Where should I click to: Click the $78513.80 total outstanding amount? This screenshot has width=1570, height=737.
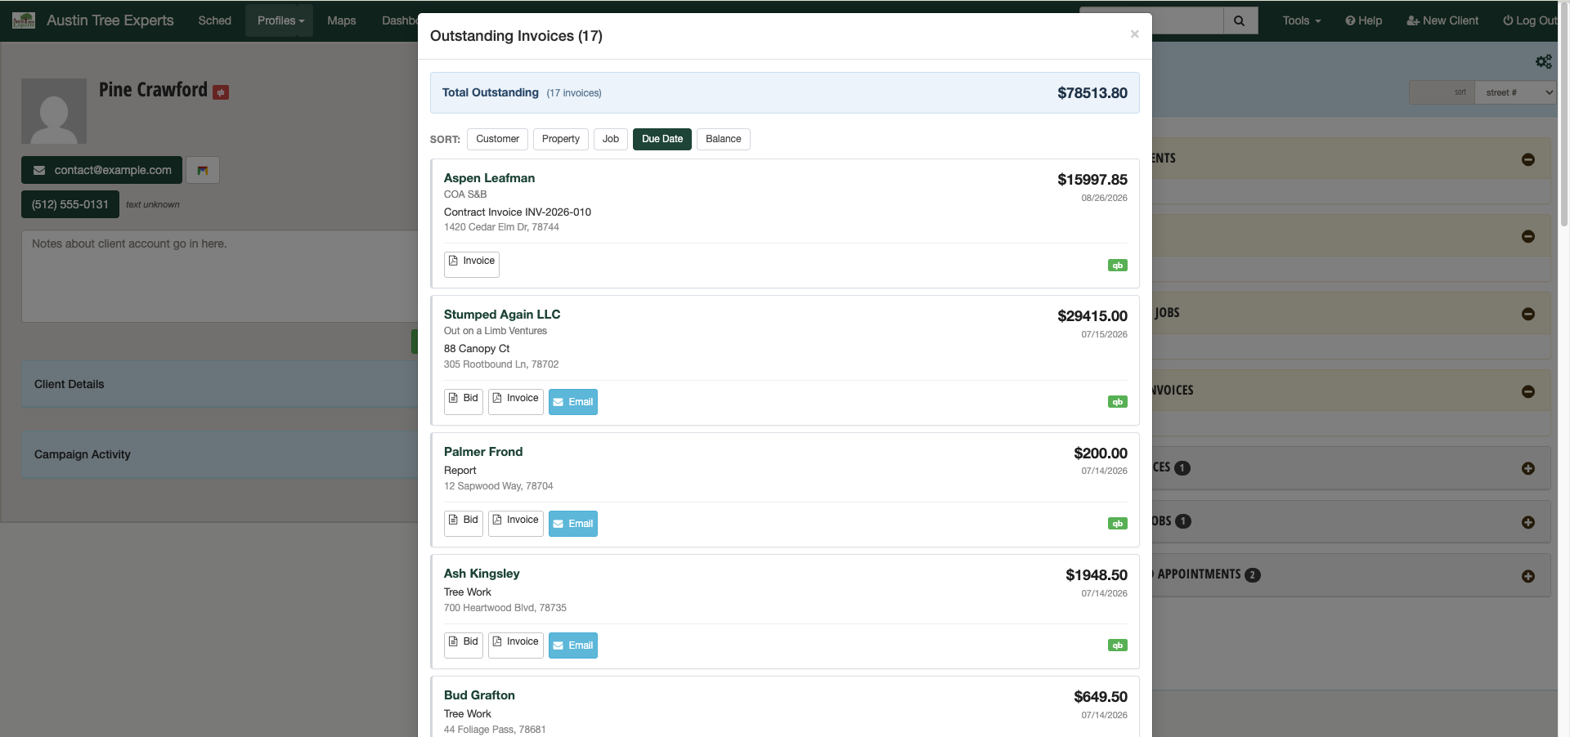(1092, 93)
